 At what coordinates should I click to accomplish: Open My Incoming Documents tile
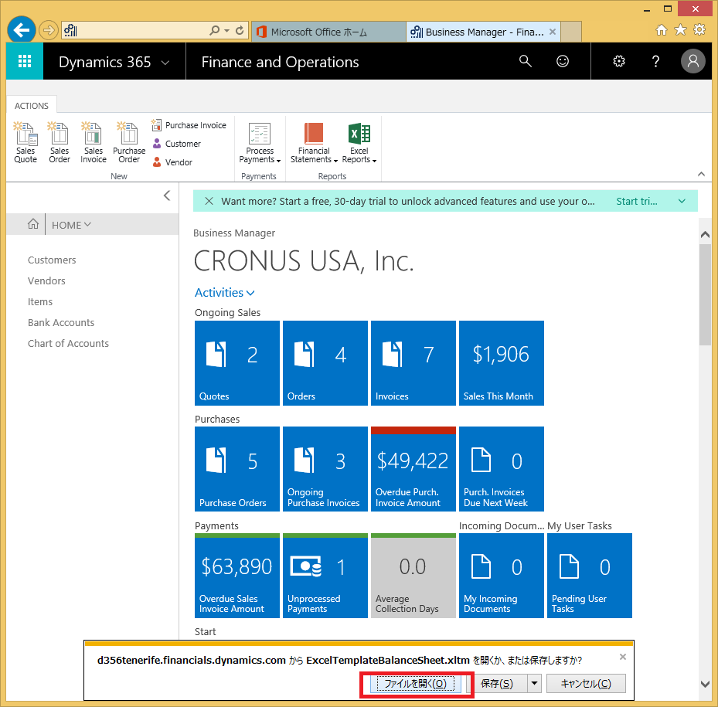coord(502,576)
